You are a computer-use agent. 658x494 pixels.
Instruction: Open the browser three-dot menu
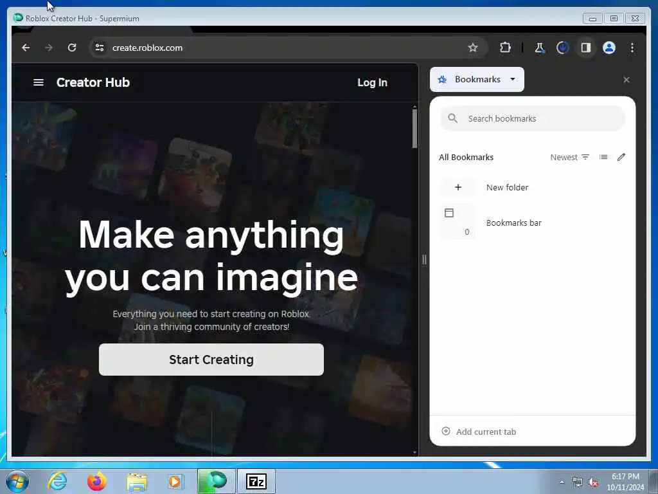632,48
